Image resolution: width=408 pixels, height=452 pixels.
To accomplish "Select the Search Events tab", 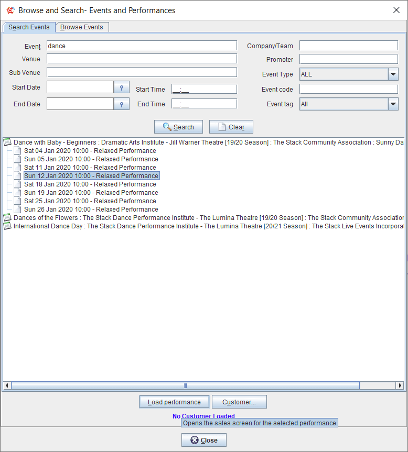I will (x=29, y=27).
